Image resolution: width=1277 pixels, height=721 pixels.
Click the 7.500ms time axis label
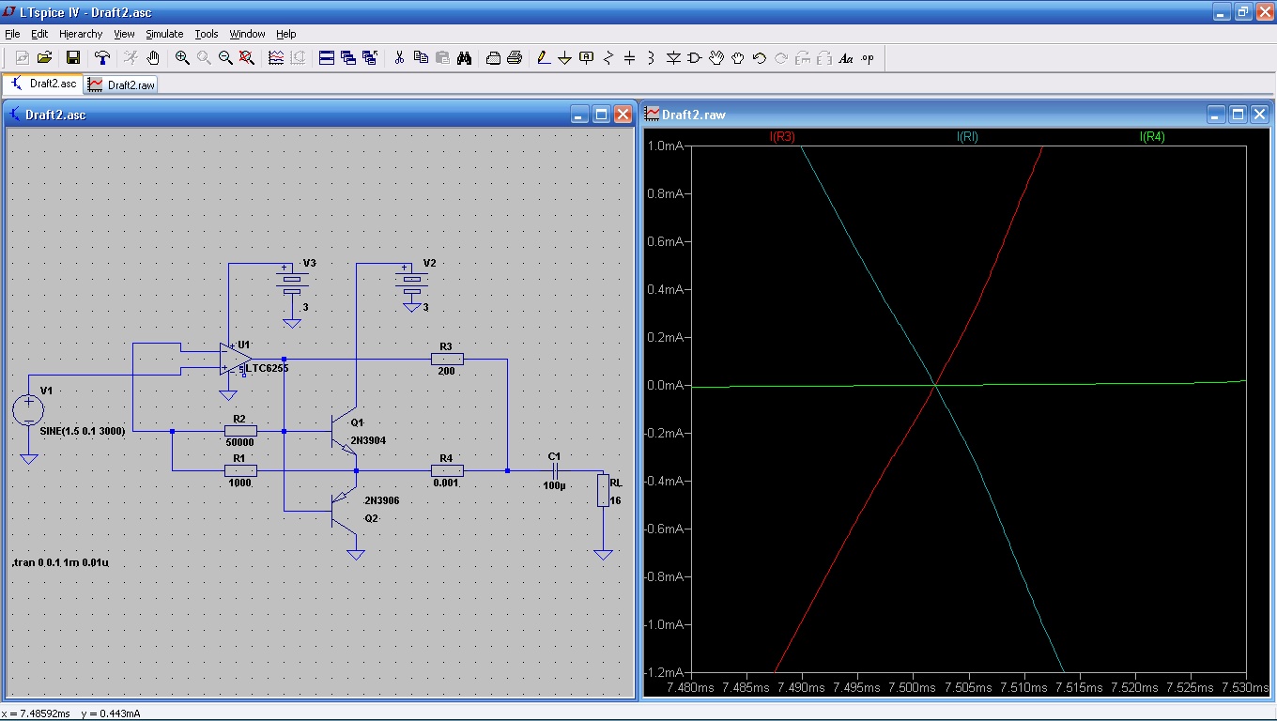(913, 687)
